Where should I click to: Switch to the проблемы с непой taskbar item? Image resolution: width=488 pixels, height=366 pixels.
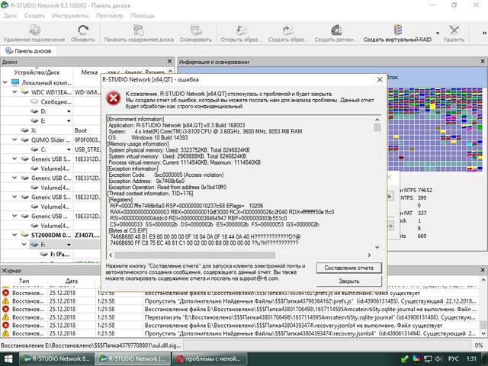point(210,359)
